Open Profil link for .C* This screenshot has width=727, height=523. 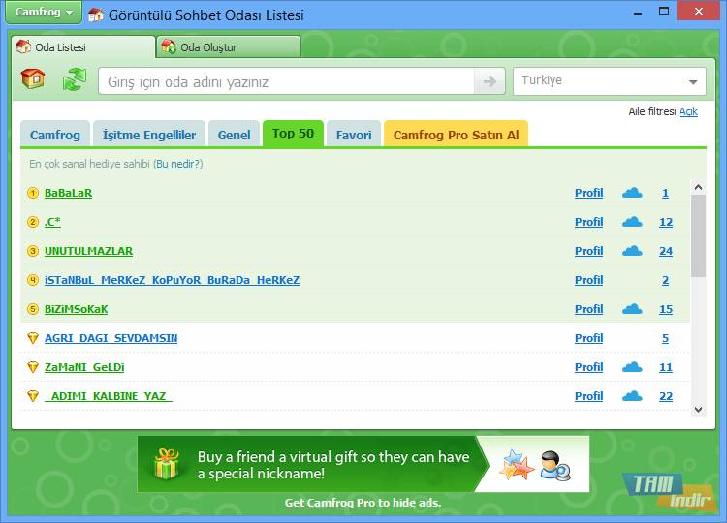[588, 222]
